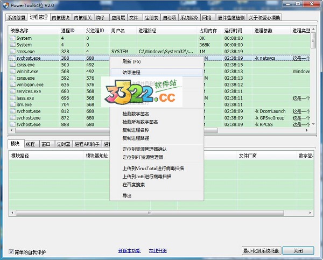Switch to the 系统服务 tab
The image size is (323, 260).
189,18
